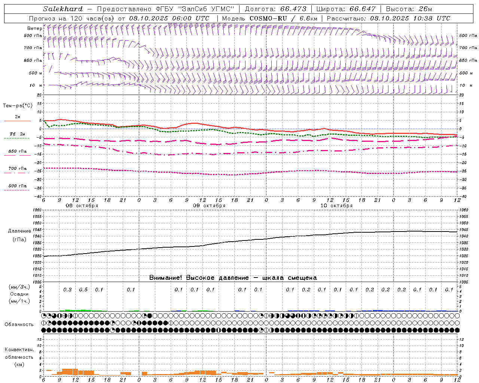Click the Высота: 26м value
This screenshot has height=383, width=479.
[409, 9]
